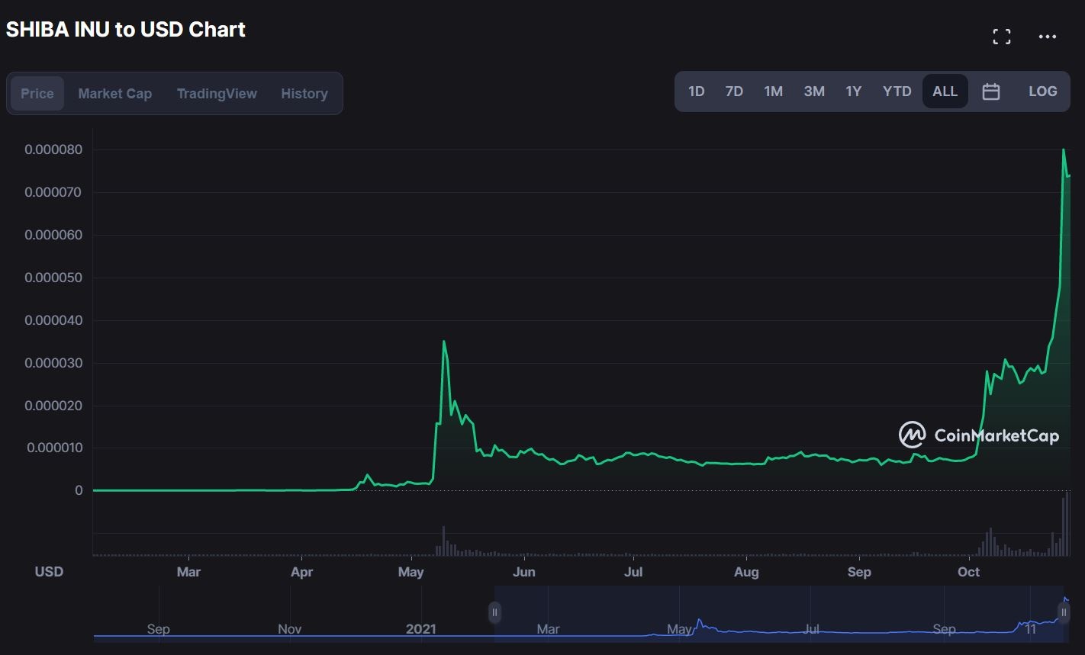Grab the right range slider handle
The width and height of the screenshot is (1085, 655).
tap(1064, 612)
